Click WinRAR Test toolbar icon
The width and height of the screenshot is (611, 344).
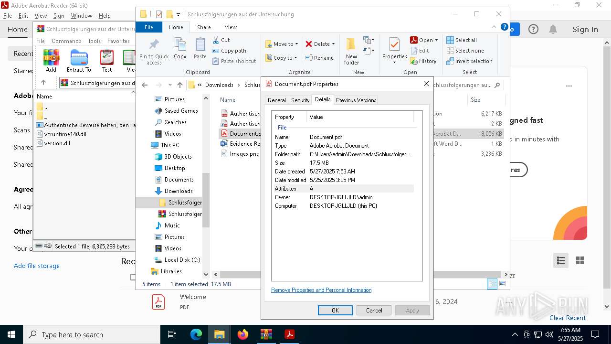pyautogui.click(x=107, y=60)
